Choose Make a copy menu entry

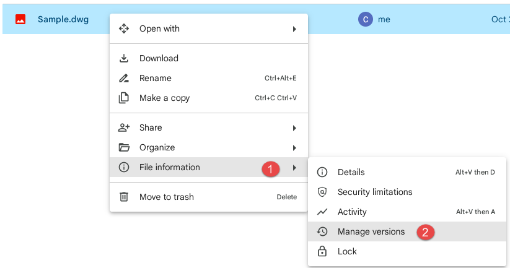click(209, 98)
